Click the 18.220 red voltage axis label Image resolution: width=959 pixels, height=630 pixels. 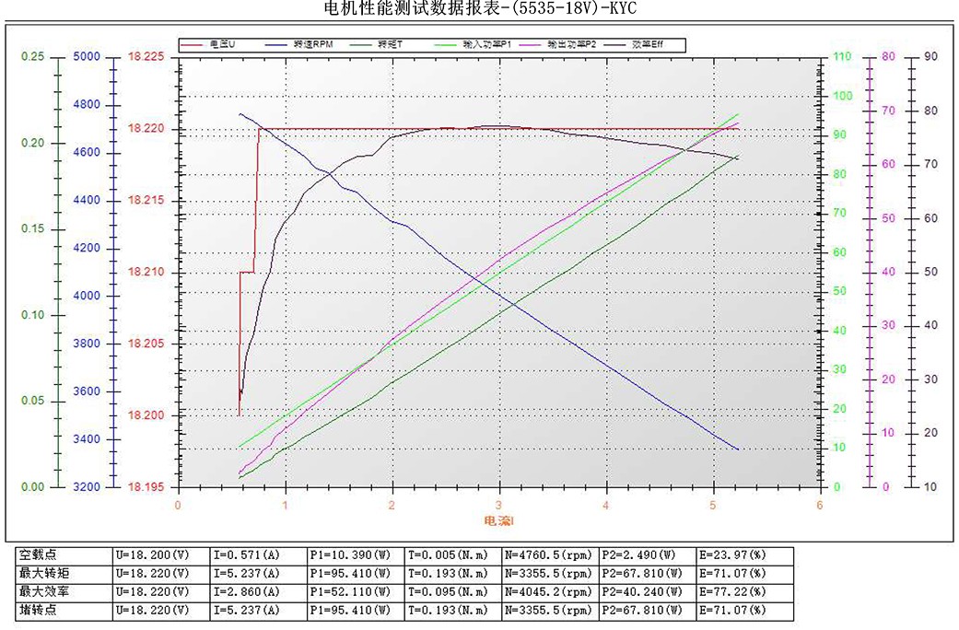pyautogui.click(x=146, y=129)
